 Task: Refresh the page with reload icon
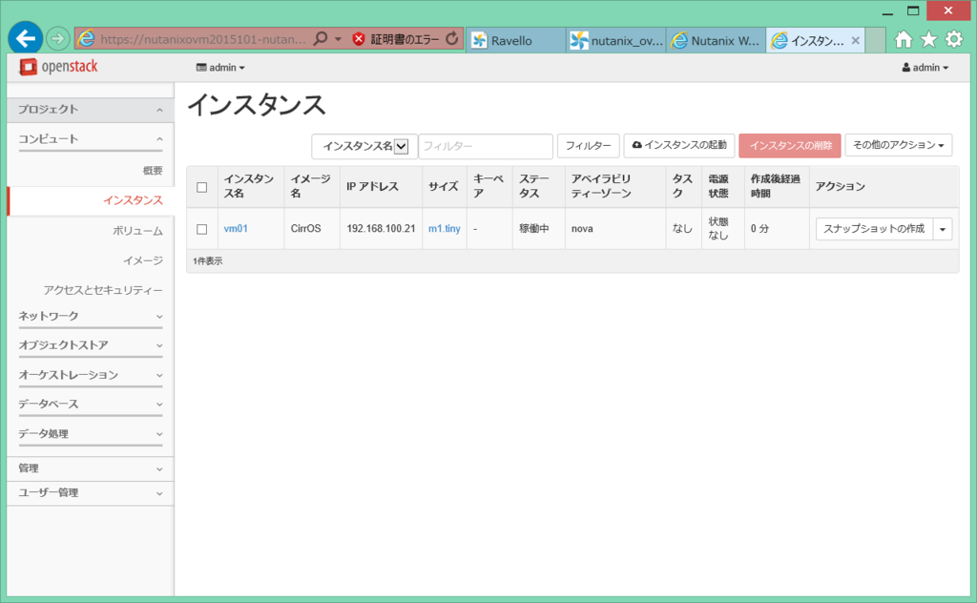point(452,39)
